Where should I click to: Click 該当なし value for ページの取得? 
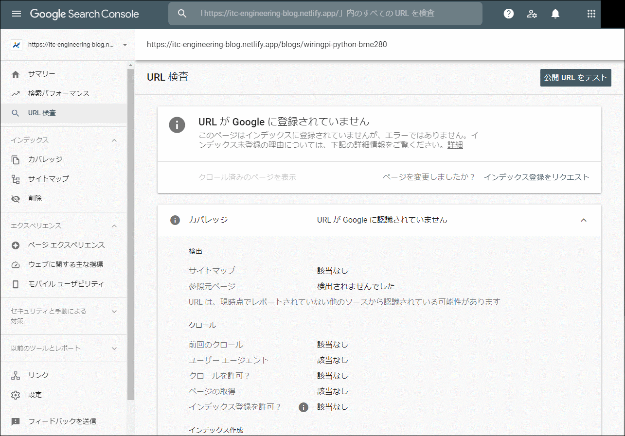(x=333, y=391)
